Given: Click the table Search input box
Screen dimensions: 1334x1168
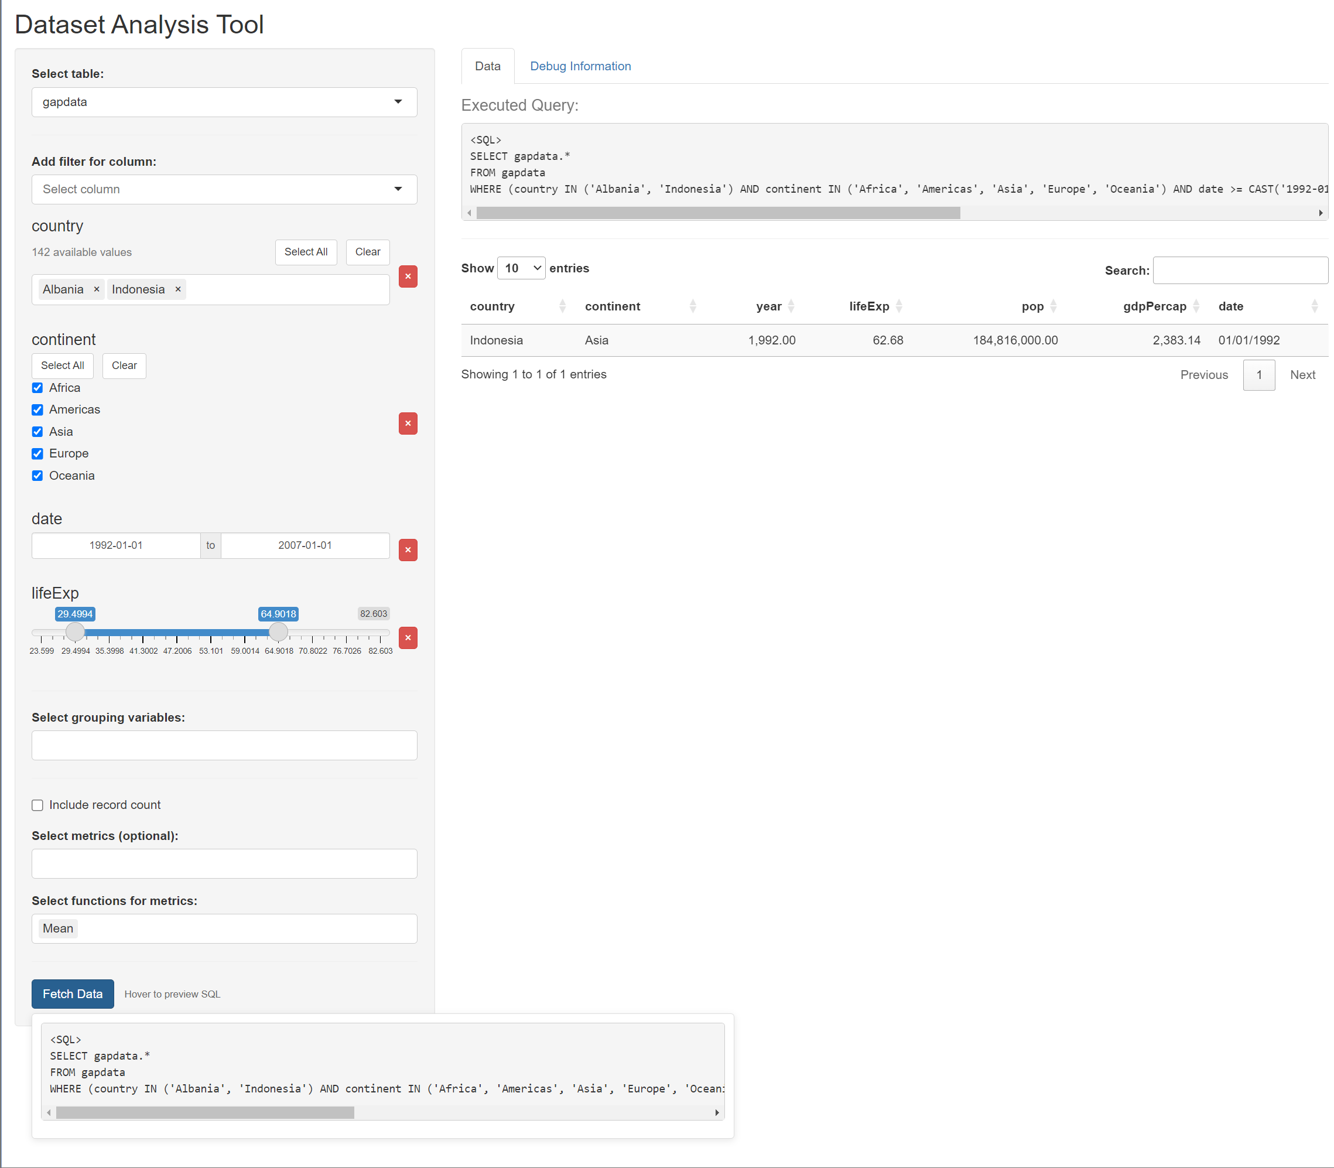Looking at the screenshot, I should [1240, 271].
